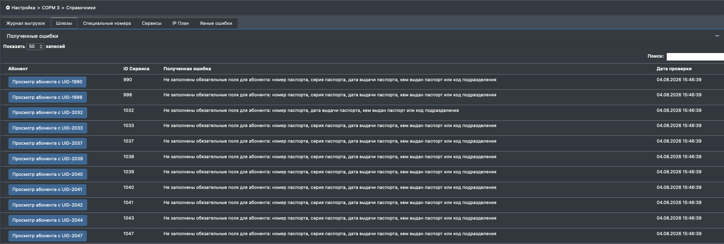Click the Полученные ошибки panel title
Image resolution: width=724 pixels, height=244 pixels.
32,36
